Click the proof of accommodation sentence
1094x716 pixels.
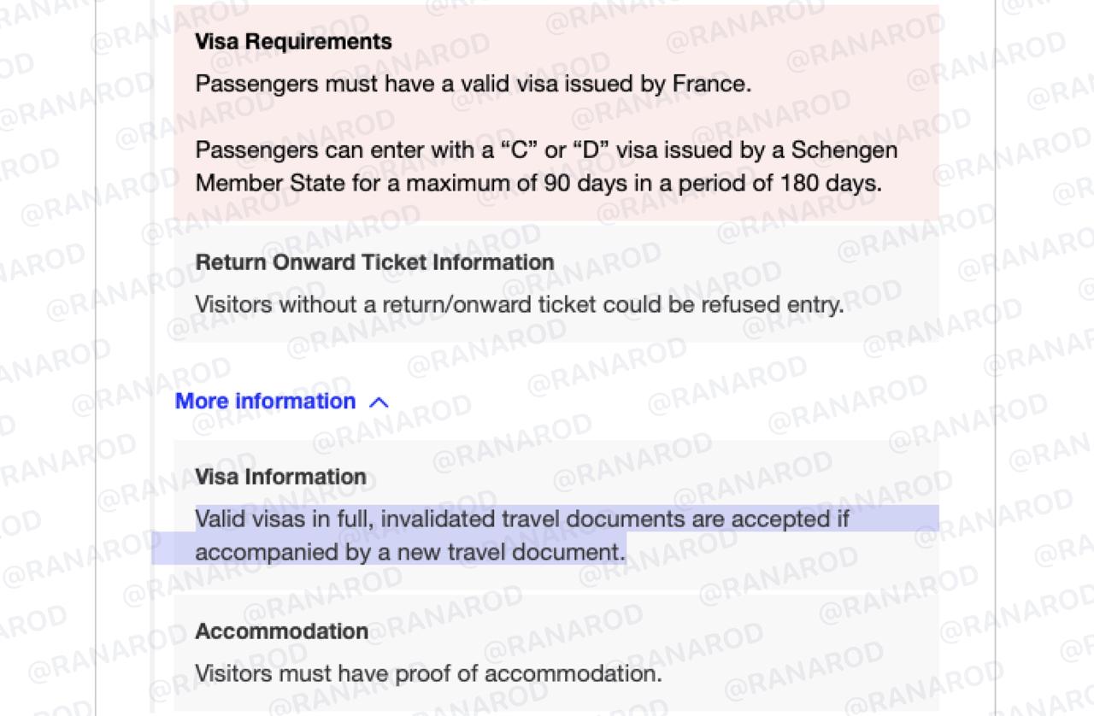[428, 674]
